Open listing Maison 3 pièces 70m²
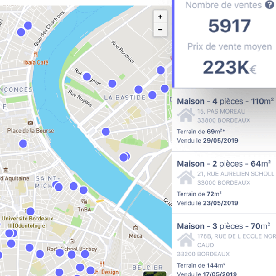 click(224, 245)
